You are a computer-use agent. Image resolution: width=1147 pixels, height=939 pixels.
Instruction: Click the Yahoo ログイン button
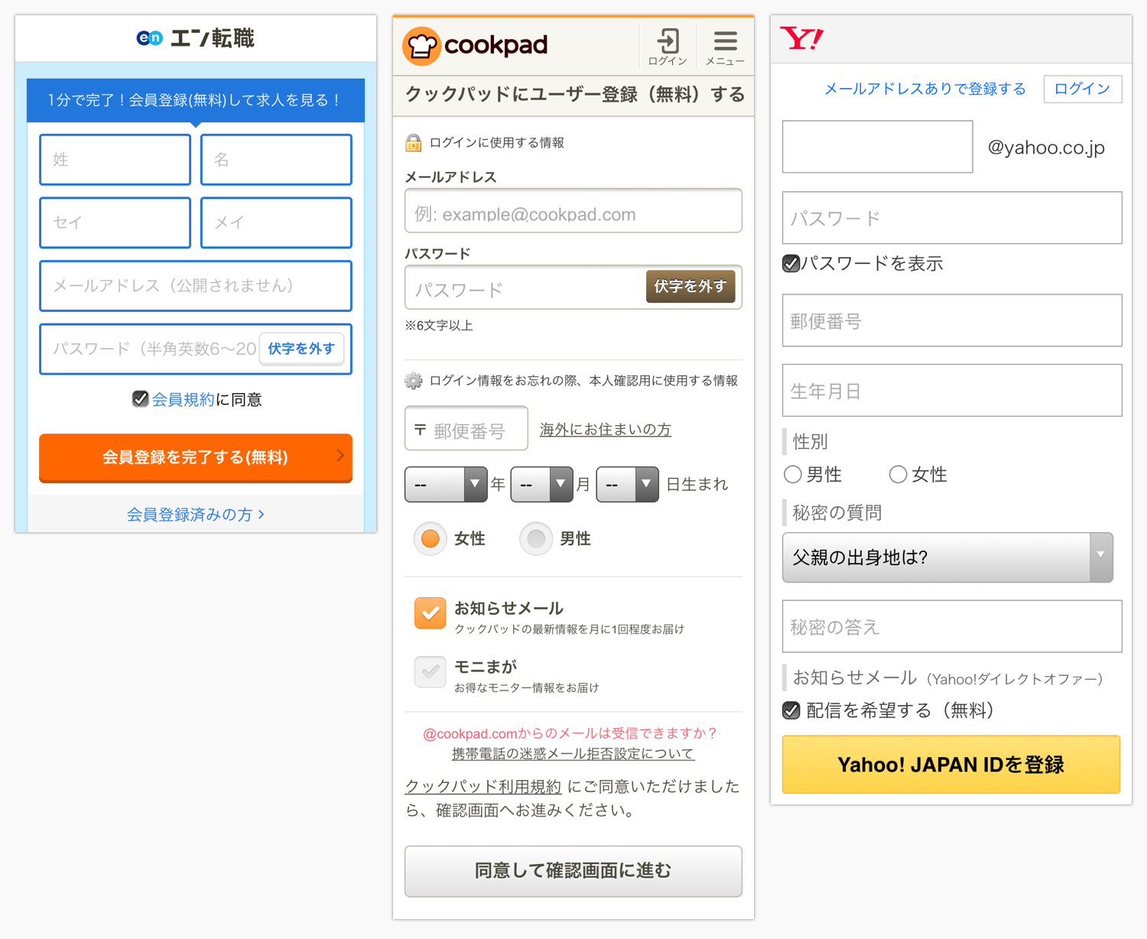(x=1083, y=89)
